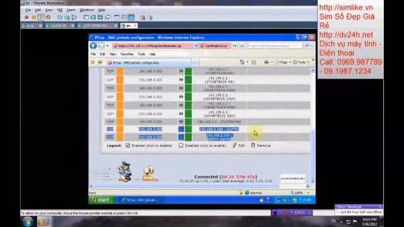Click the IE search box field
This screenshot has height=227, width=404.
[275, 46]
